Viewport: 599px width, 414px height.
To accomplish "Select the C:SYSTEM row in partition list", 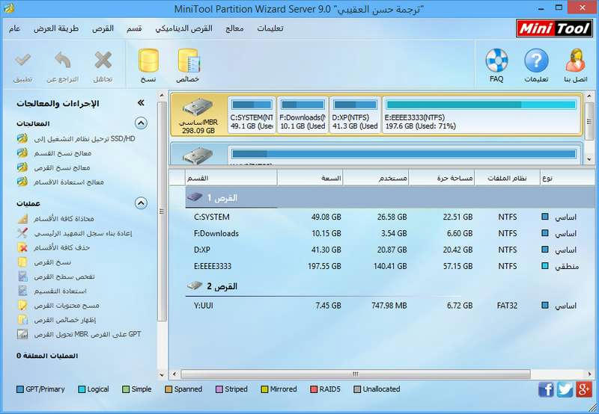I will coord(389,217).
